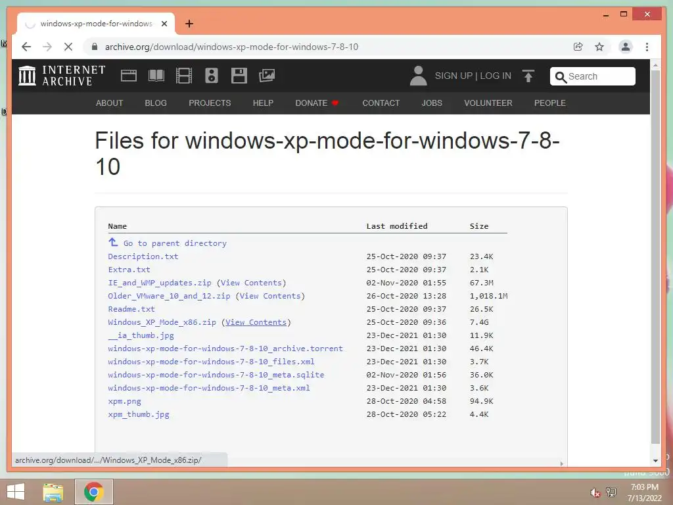Close the windows-xp-mode tab
This screenshot has height=505, width=673.
pos(164,24)
